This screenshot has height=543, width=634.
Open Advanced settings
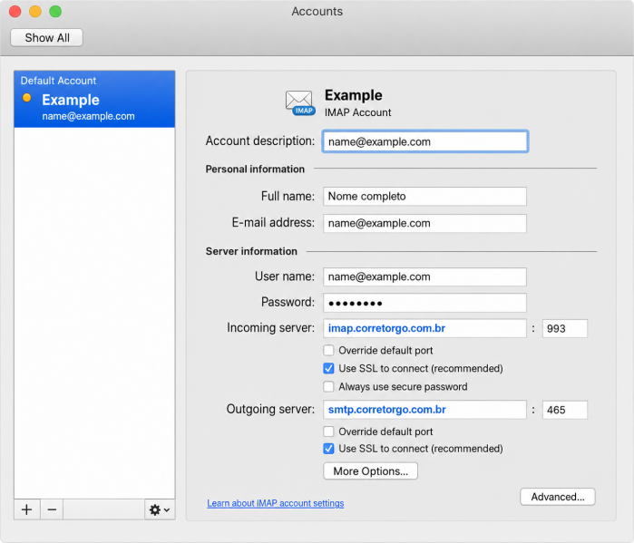pyautogui.click(x=558, y=497)
